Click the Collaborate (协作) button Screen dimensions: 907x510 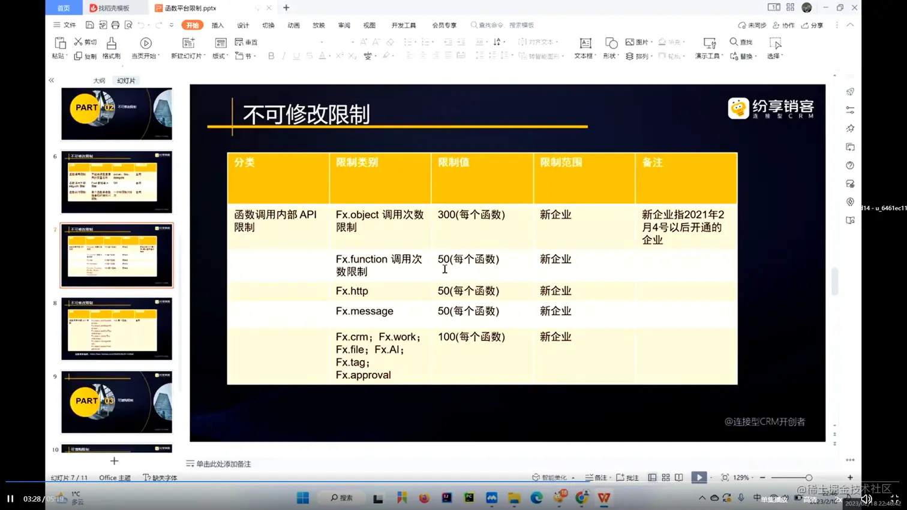[x=784, y=25]
